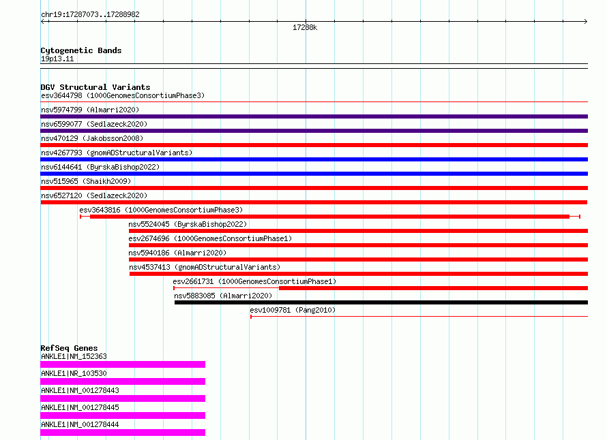Click the ANKLE1|NR_103530 magenta gene bar

[x=123, y=381]
